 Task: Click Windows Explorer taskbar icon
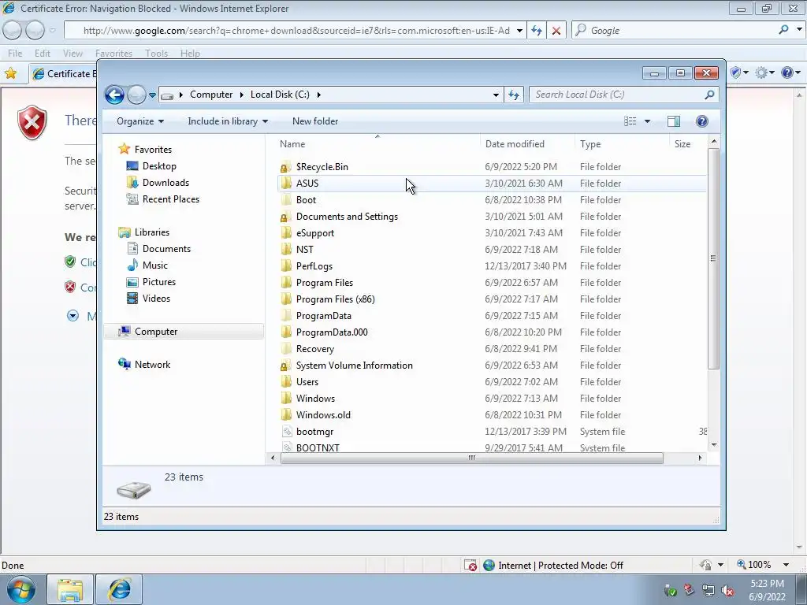(70, 589)
